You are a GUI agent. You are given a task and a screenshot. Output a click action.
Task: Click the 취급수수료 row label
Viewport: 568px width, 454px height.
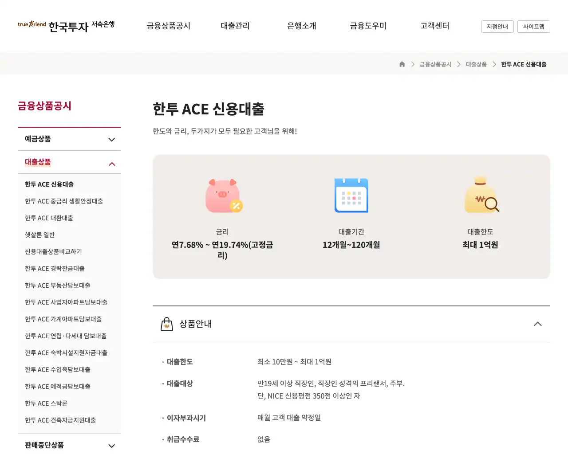point(183,439)
